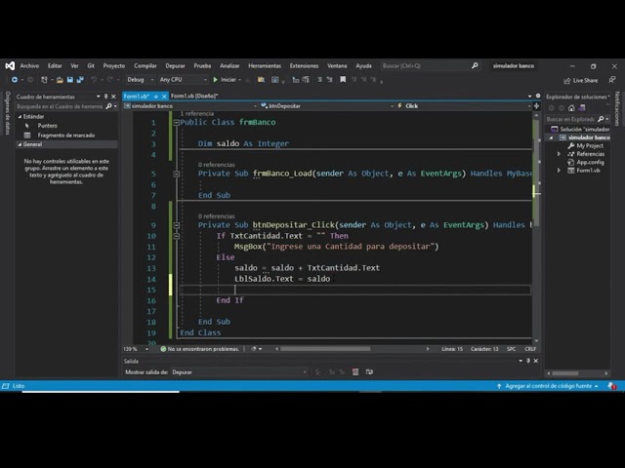Switch to the Form1.vb [Diseño] tab

coord(194,96)
